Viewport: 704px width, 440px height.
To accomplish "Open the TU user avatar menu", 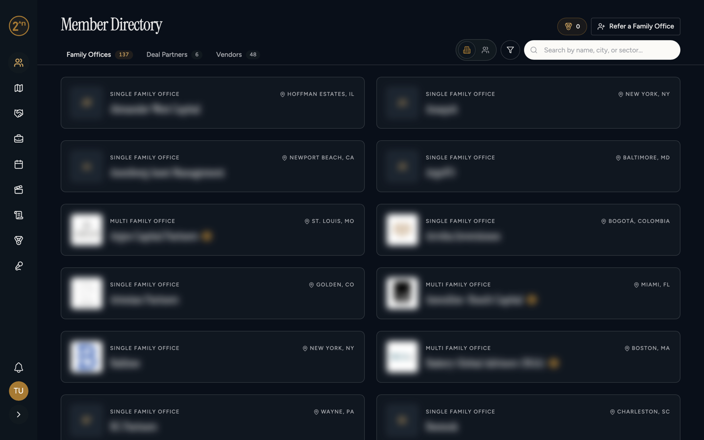I will [19, 391].
